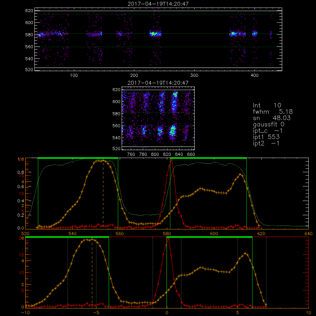Click the 5 x-axis label of bottom plot
Image resolution: width=316 pixels, height=316 pixels.
click(238, 313)
